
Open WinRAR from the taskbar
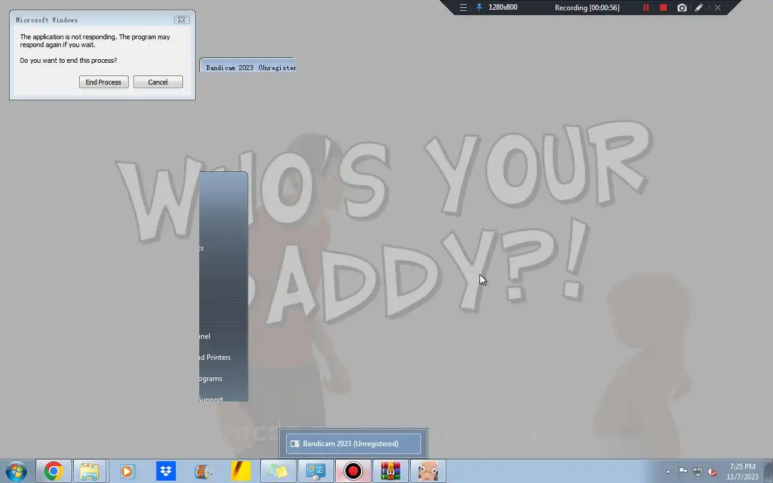391,471
